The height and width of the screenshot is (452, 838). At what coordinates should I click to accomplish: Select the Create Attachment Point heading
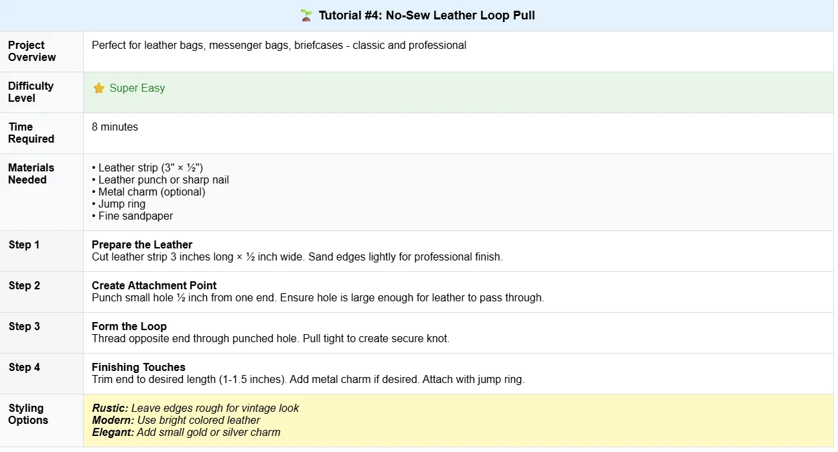(154, 286)
